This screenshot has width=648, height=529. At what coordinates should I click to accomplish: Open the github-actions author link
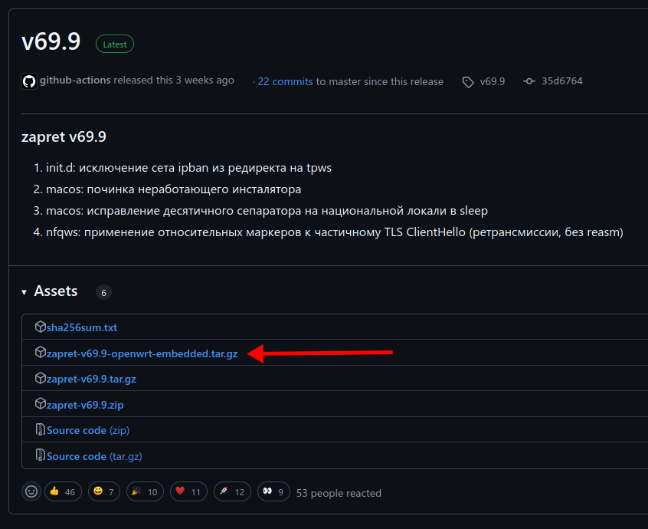coord(75,80)
